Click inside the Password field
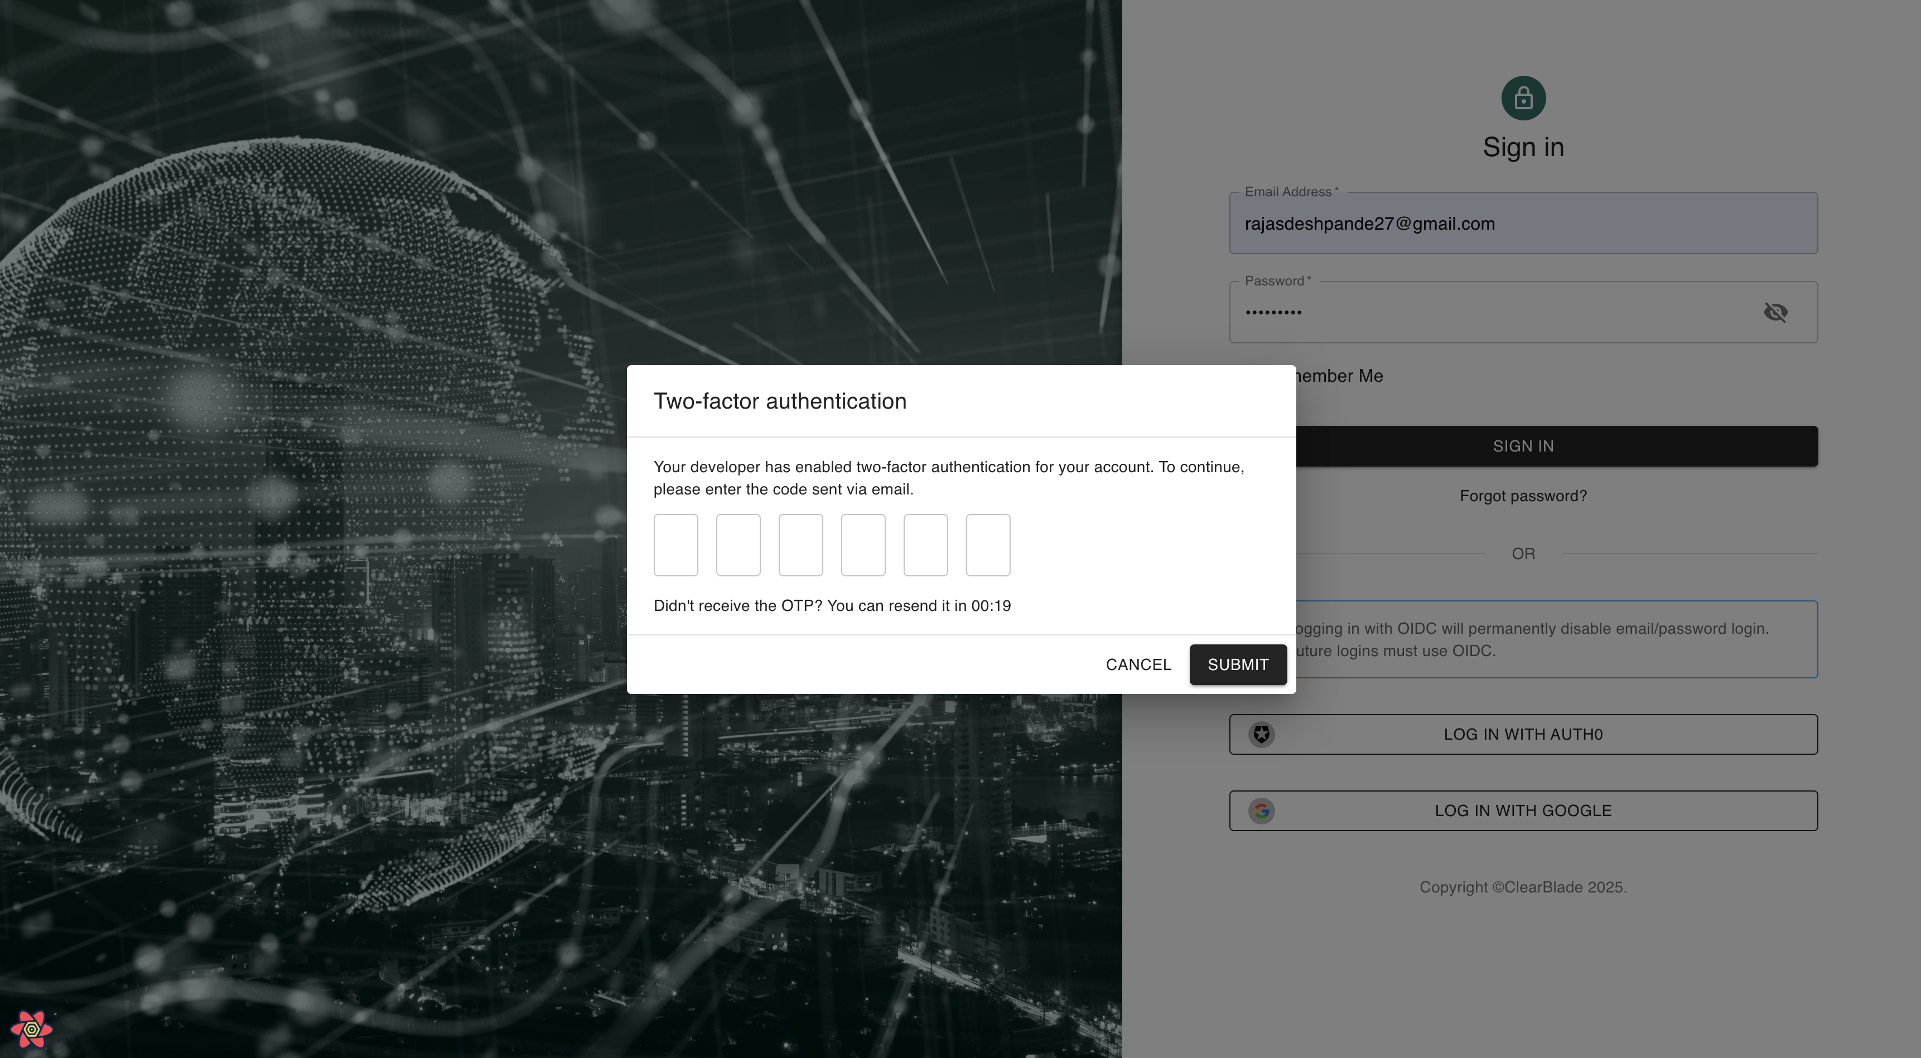The width and height of the screenshot is (1921, 1058). [1492, 312]
